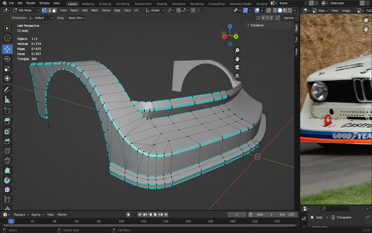Viewport: 372px width, 233px height.
Task: Click the End frame field
Action: click(x=287, y=215)
